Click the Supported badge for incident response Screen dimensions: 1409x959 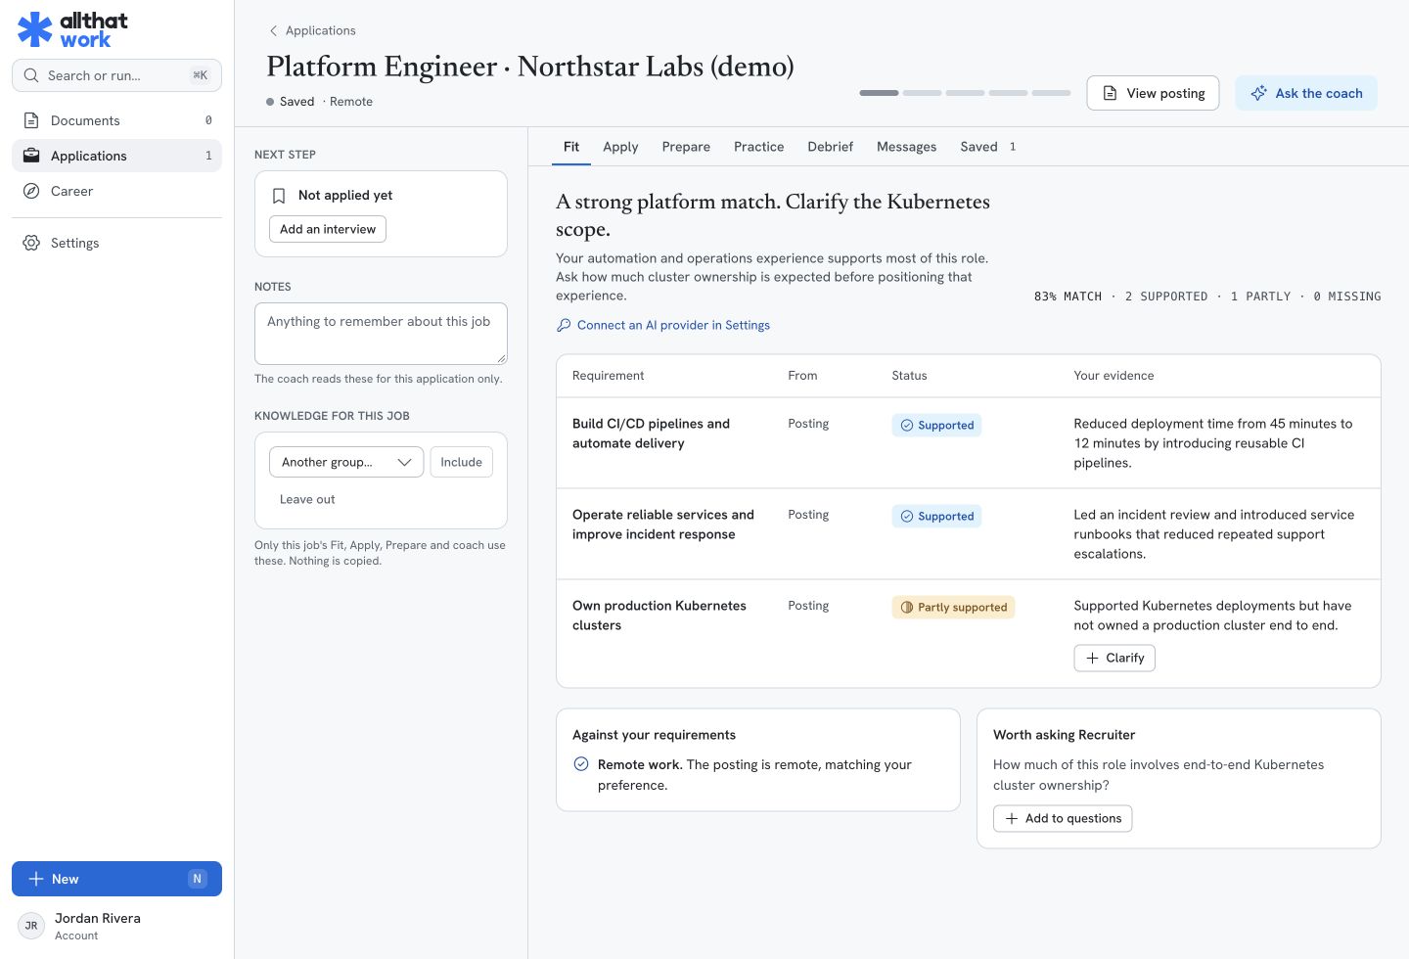(936, 516)
